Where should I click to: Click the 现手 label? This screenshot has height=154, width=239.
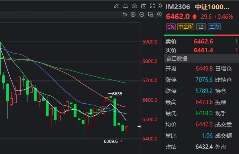click(221, 113)
